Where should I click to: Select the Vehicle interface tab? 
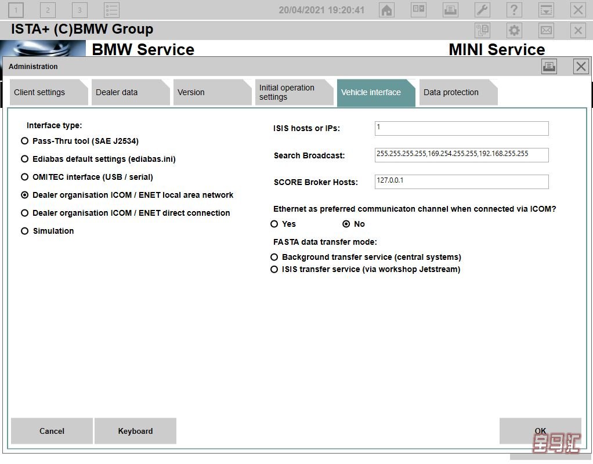click(x=376, y=93)
